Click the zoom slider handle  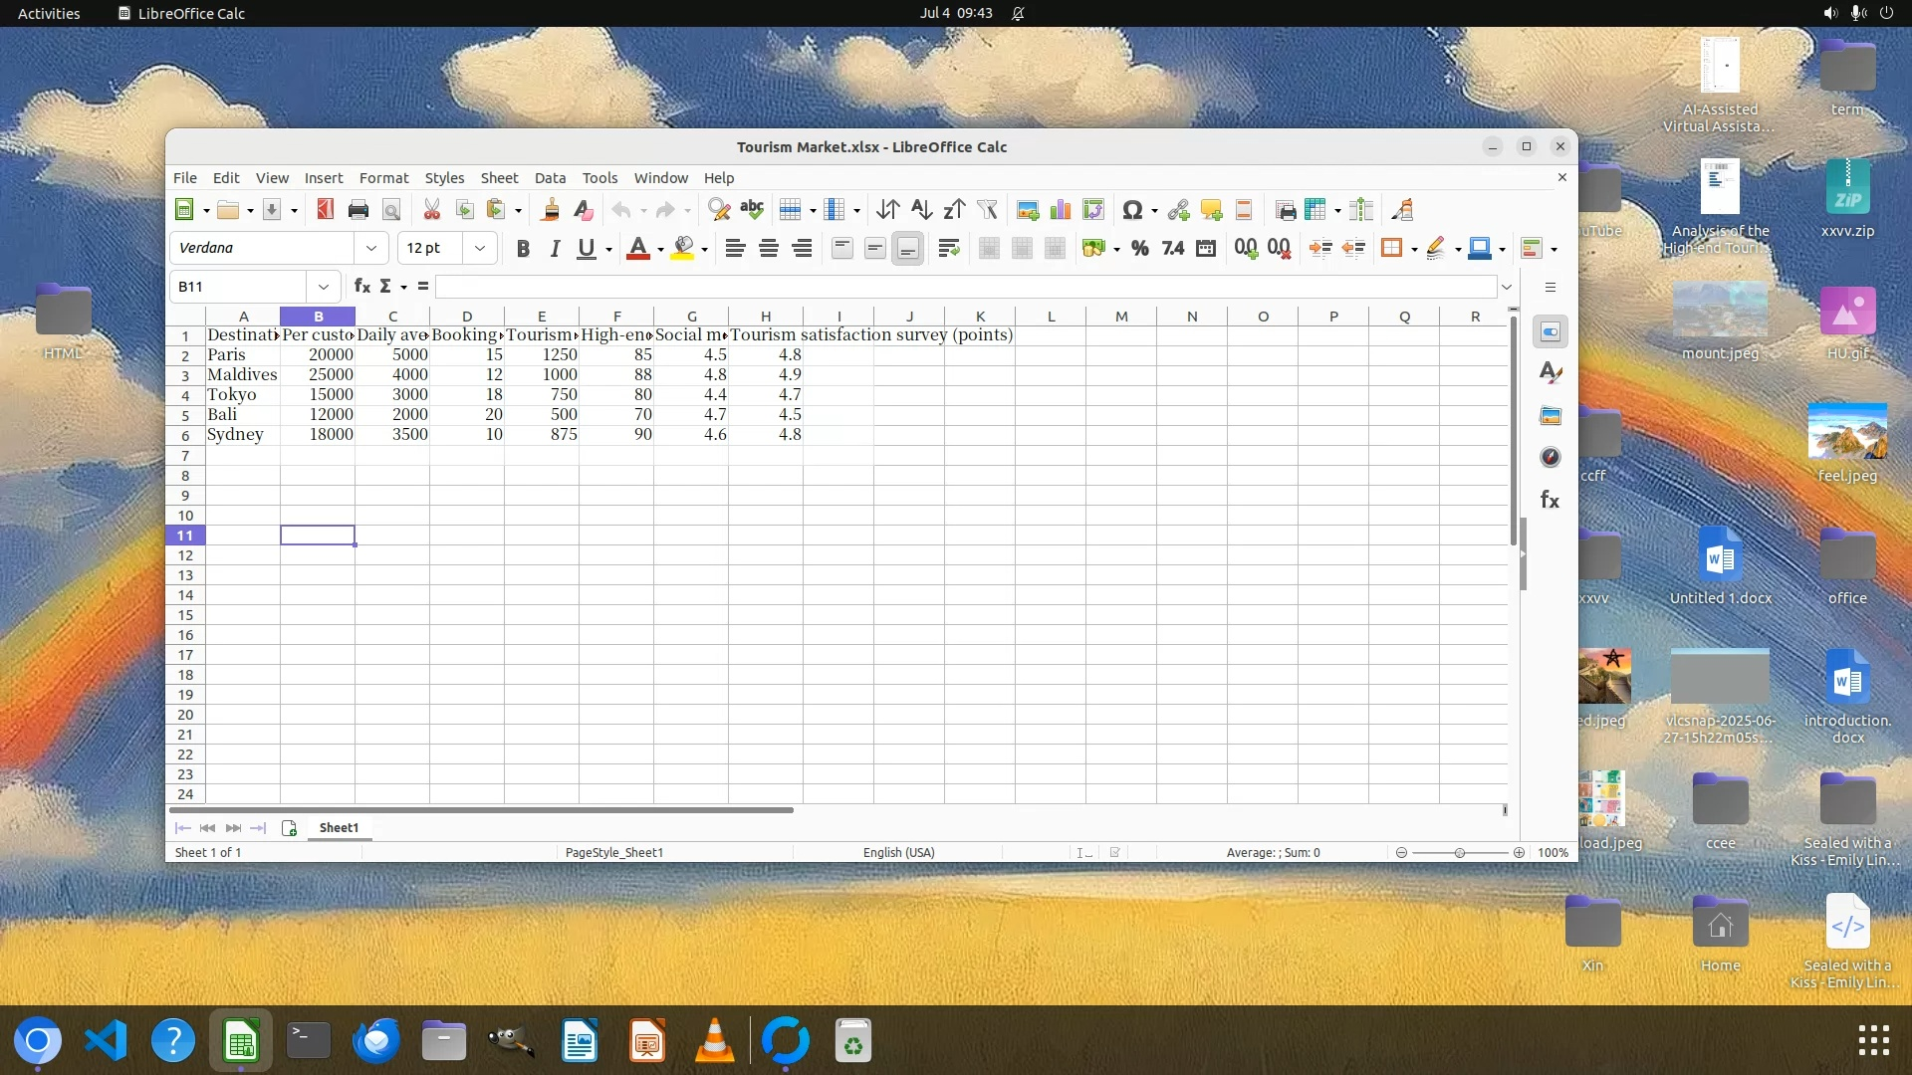pyautogui.click(x=1460, y=853)
